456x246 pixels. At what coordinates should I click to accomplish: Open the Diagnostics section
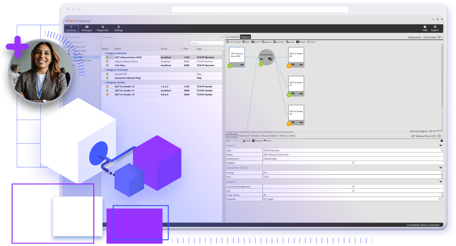[x=103, y=29]
